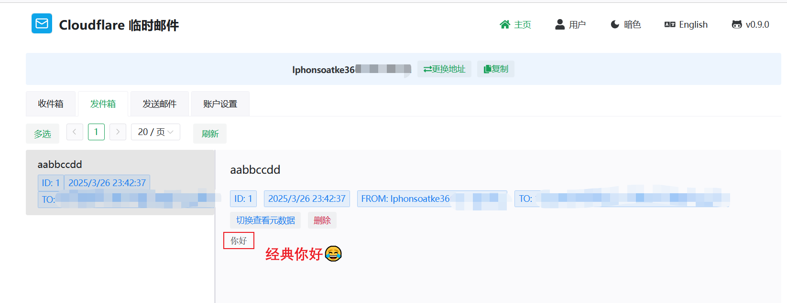The image size is (787, 303).
Task: Open the GitHub v0.9.0 version link
Action: (x=751, y=24)
